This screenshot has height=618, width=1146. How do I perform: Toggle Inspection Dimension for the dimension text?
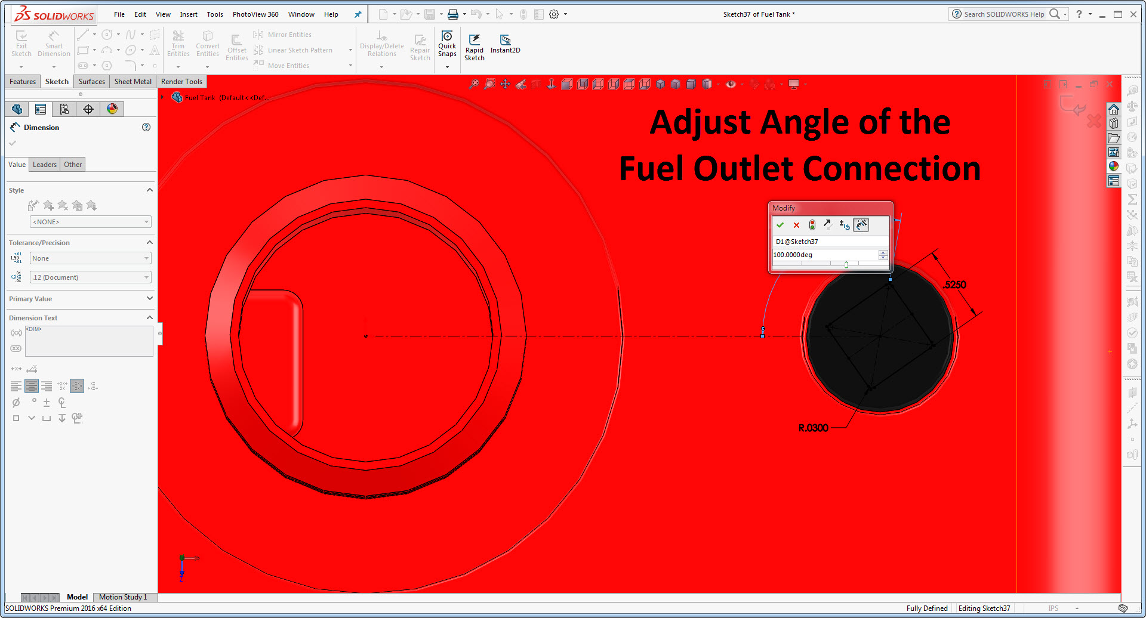pyautogui.click(x=16, y=348)
